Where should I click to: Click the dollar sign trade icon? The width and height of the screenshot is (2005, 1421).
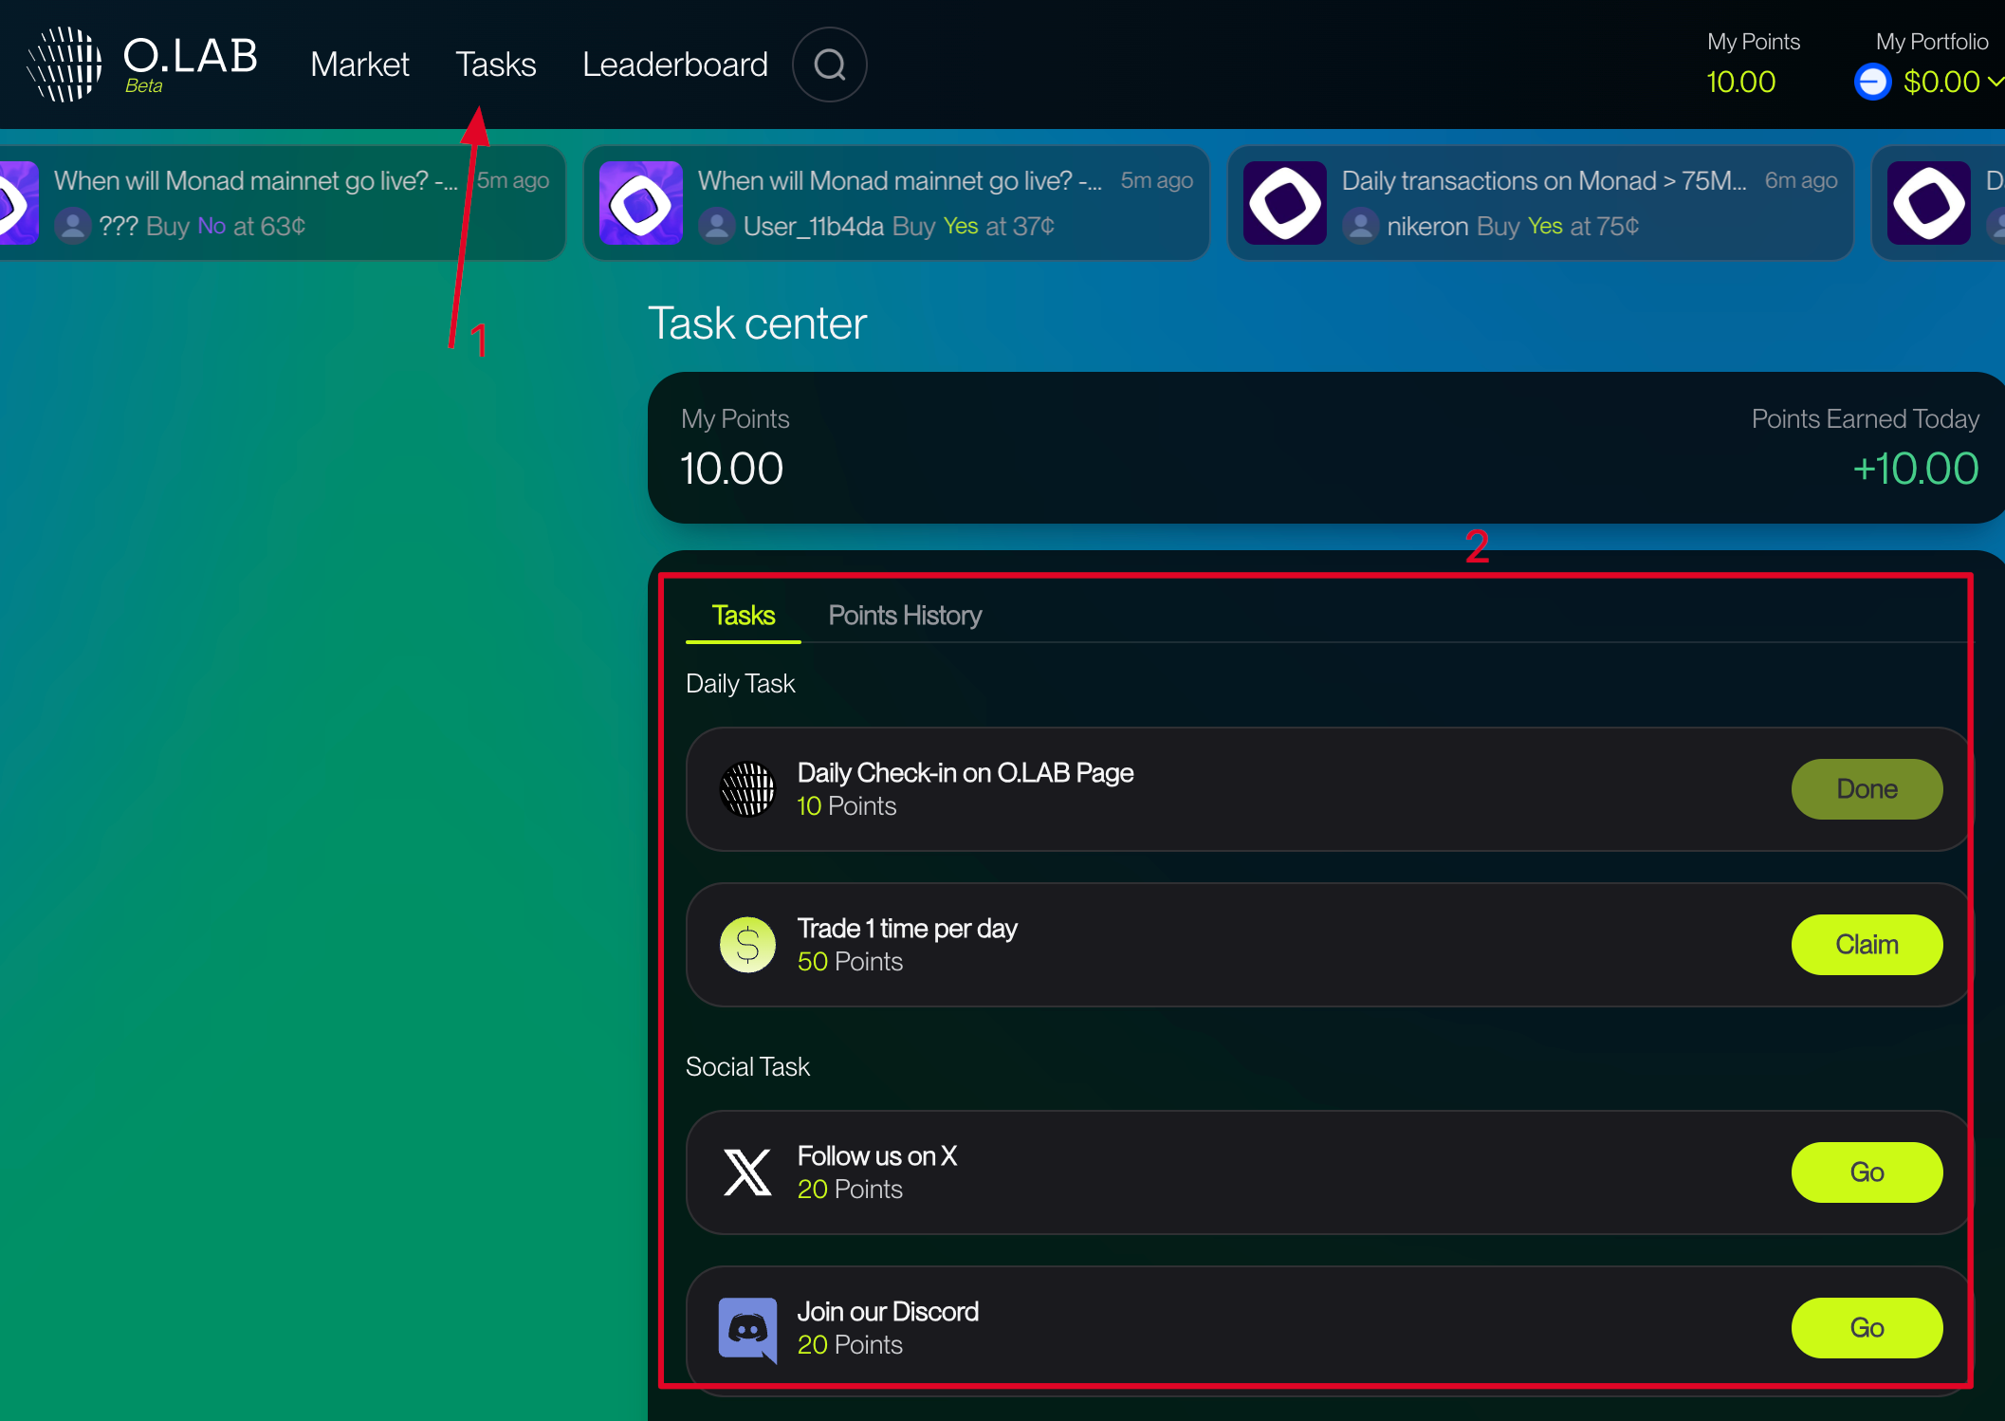[747, 945]
